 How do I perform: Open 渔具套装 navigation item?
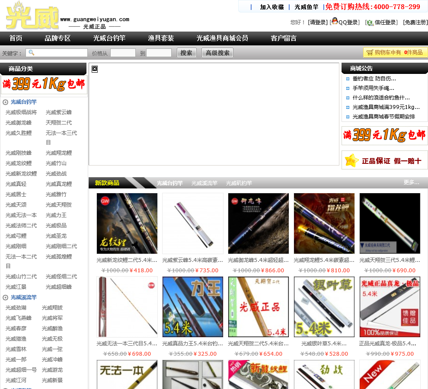[x=161, y=38]
